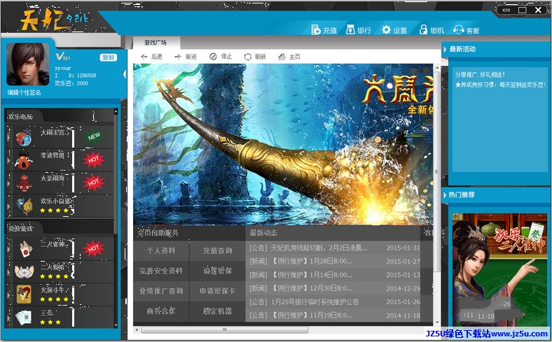The width and height of the screenshot is (552, 342).
Task: Open the 欢乐小白鲨 game icon
Action: point(24,206)
